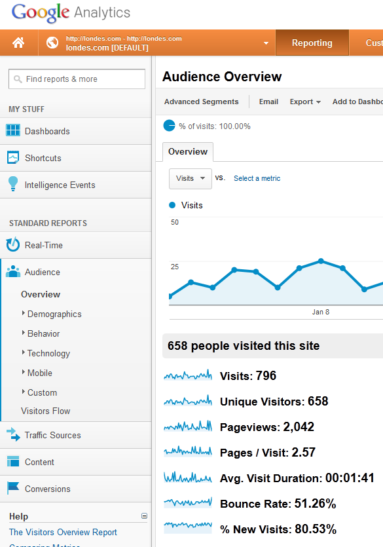Open the Export dropdown
Image resolution: width=383 pixels, height=547 pixels.
tap(305, 102)
